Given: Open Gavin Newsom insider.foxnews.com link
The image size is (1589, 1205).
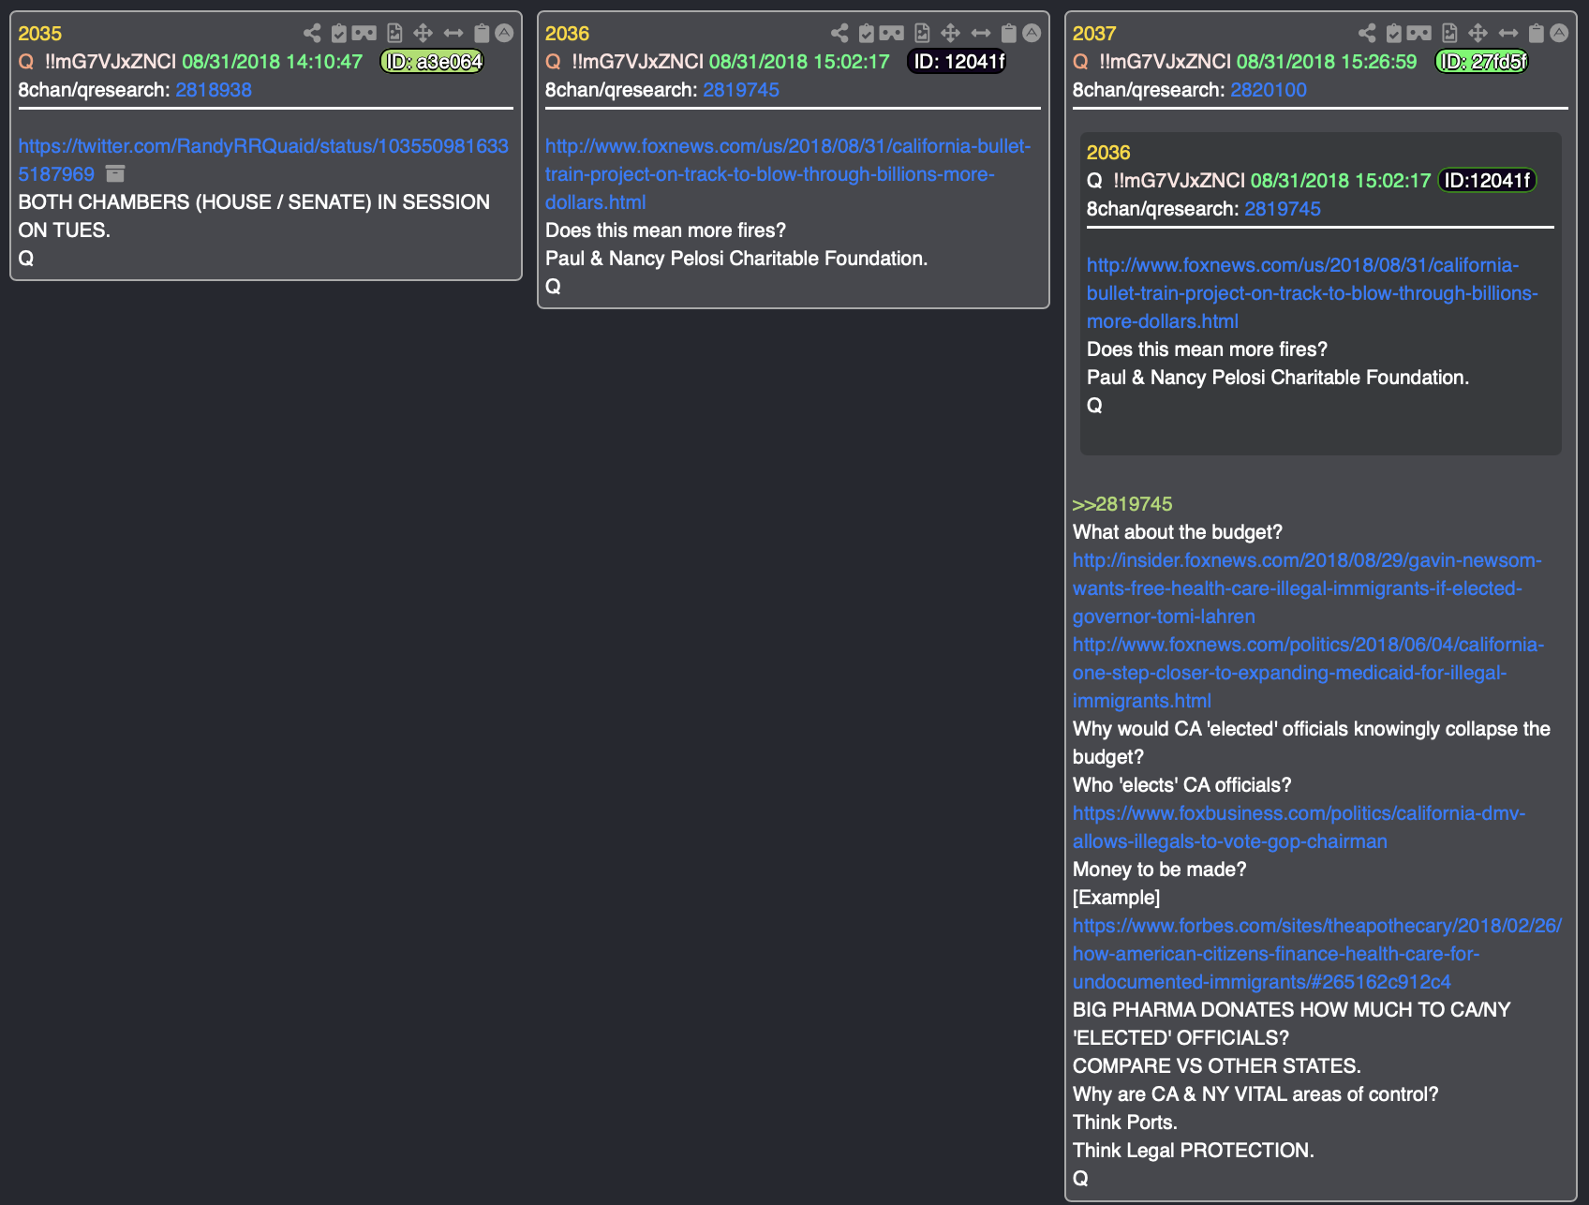Looking at the screenshot, I should pos(1307,588).
